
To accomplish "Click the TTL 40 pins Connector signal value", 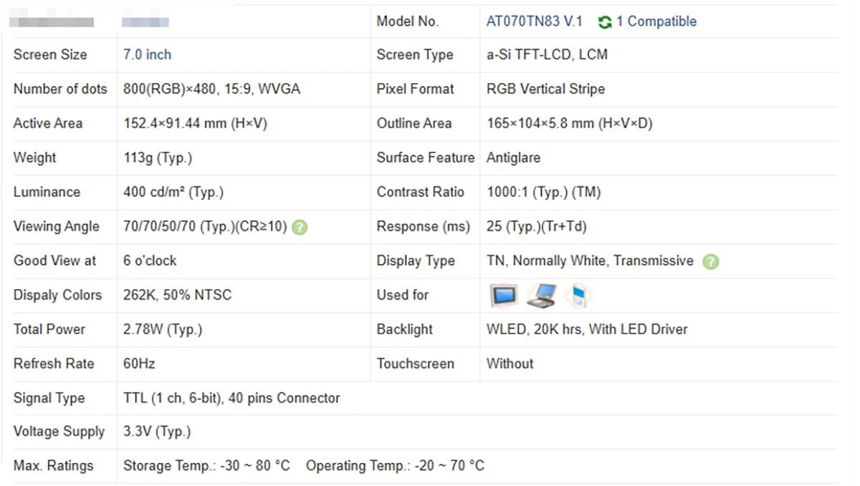I will (x=231, y=398).
